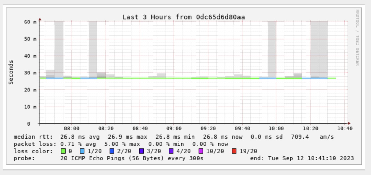Select the blue 2/20 loss color swatch
Image resolution: width=371 pixels, height=175 pixels.
point(112,151)
